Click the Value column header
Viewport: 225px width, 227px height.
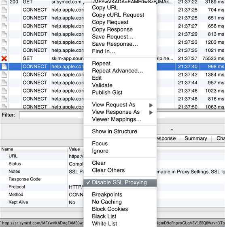(x=74, y=149)
